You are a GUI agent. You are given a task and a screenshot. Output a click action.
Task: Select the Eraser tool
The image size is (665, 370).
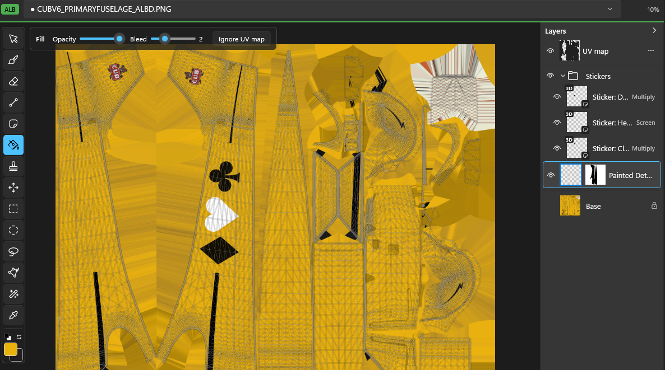pos(13,81)
